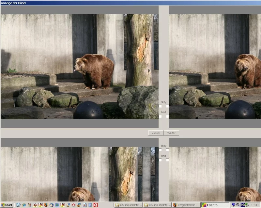The image size is (261, 208).
Task: Open the blue square monitor icon in quick launch
Action: (57, 205)
